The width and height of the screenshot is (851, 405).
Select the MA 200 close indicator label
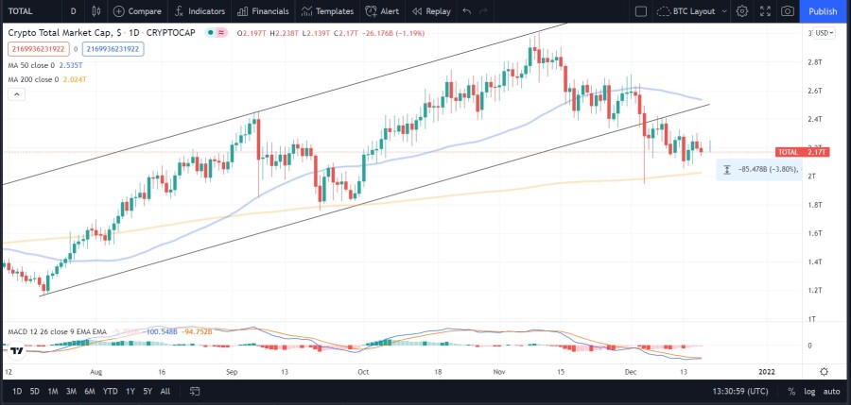(34, 79)
